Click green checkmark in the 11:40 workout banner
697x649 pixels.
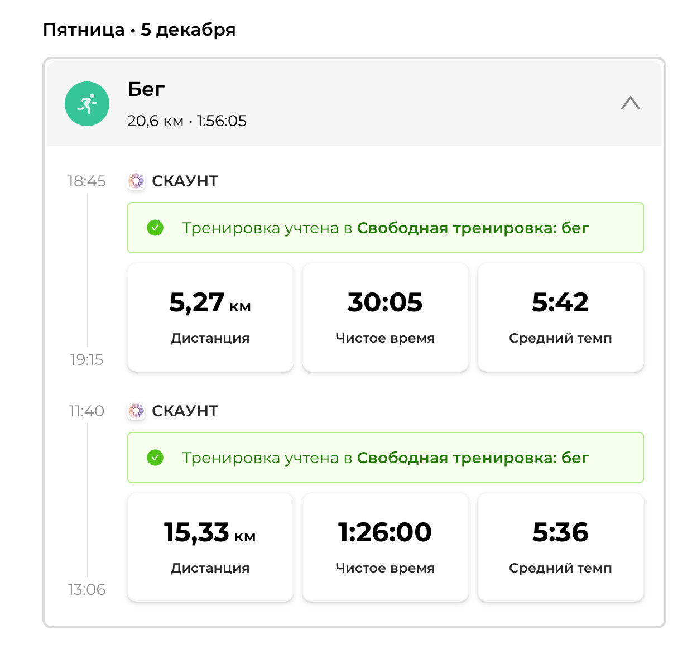click(x=155, y=458)
